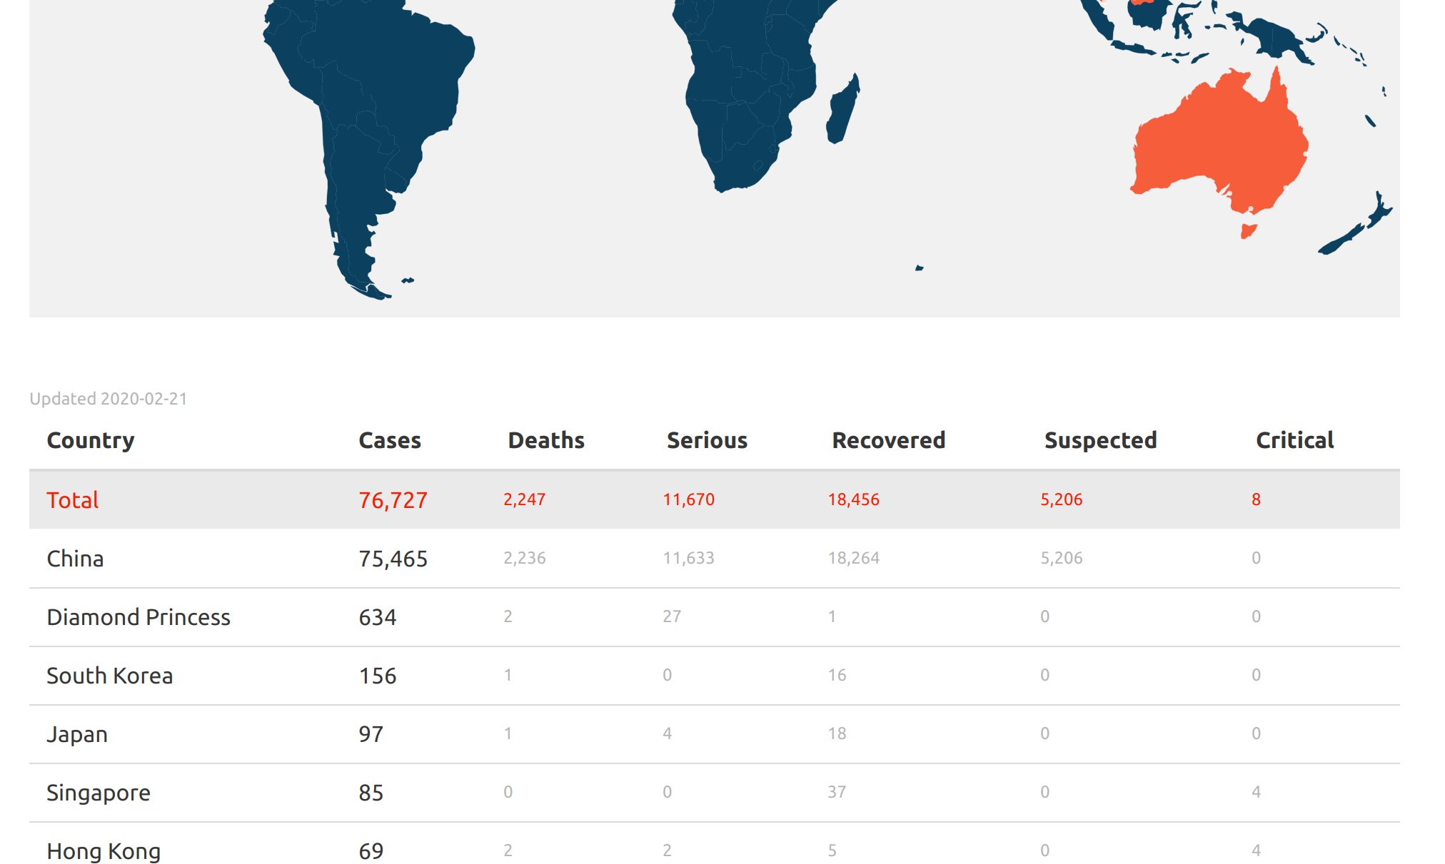Select the Singapore row
The height and width of the screenshot is (864, 1445).
pos(99,792)
